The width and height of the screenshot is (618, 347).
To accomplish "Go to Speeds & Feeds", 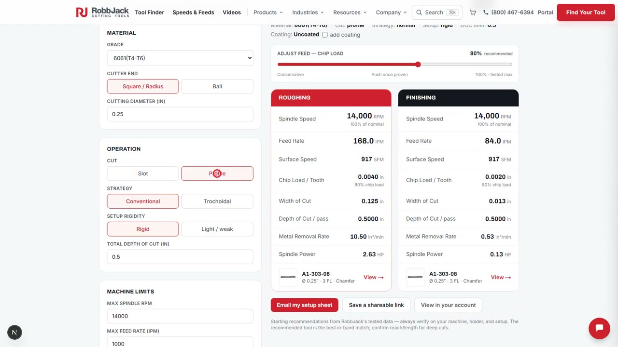I will 193,13.
